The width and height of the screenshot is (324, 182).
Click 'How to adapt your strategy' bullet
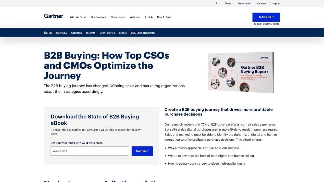(206, 164)
